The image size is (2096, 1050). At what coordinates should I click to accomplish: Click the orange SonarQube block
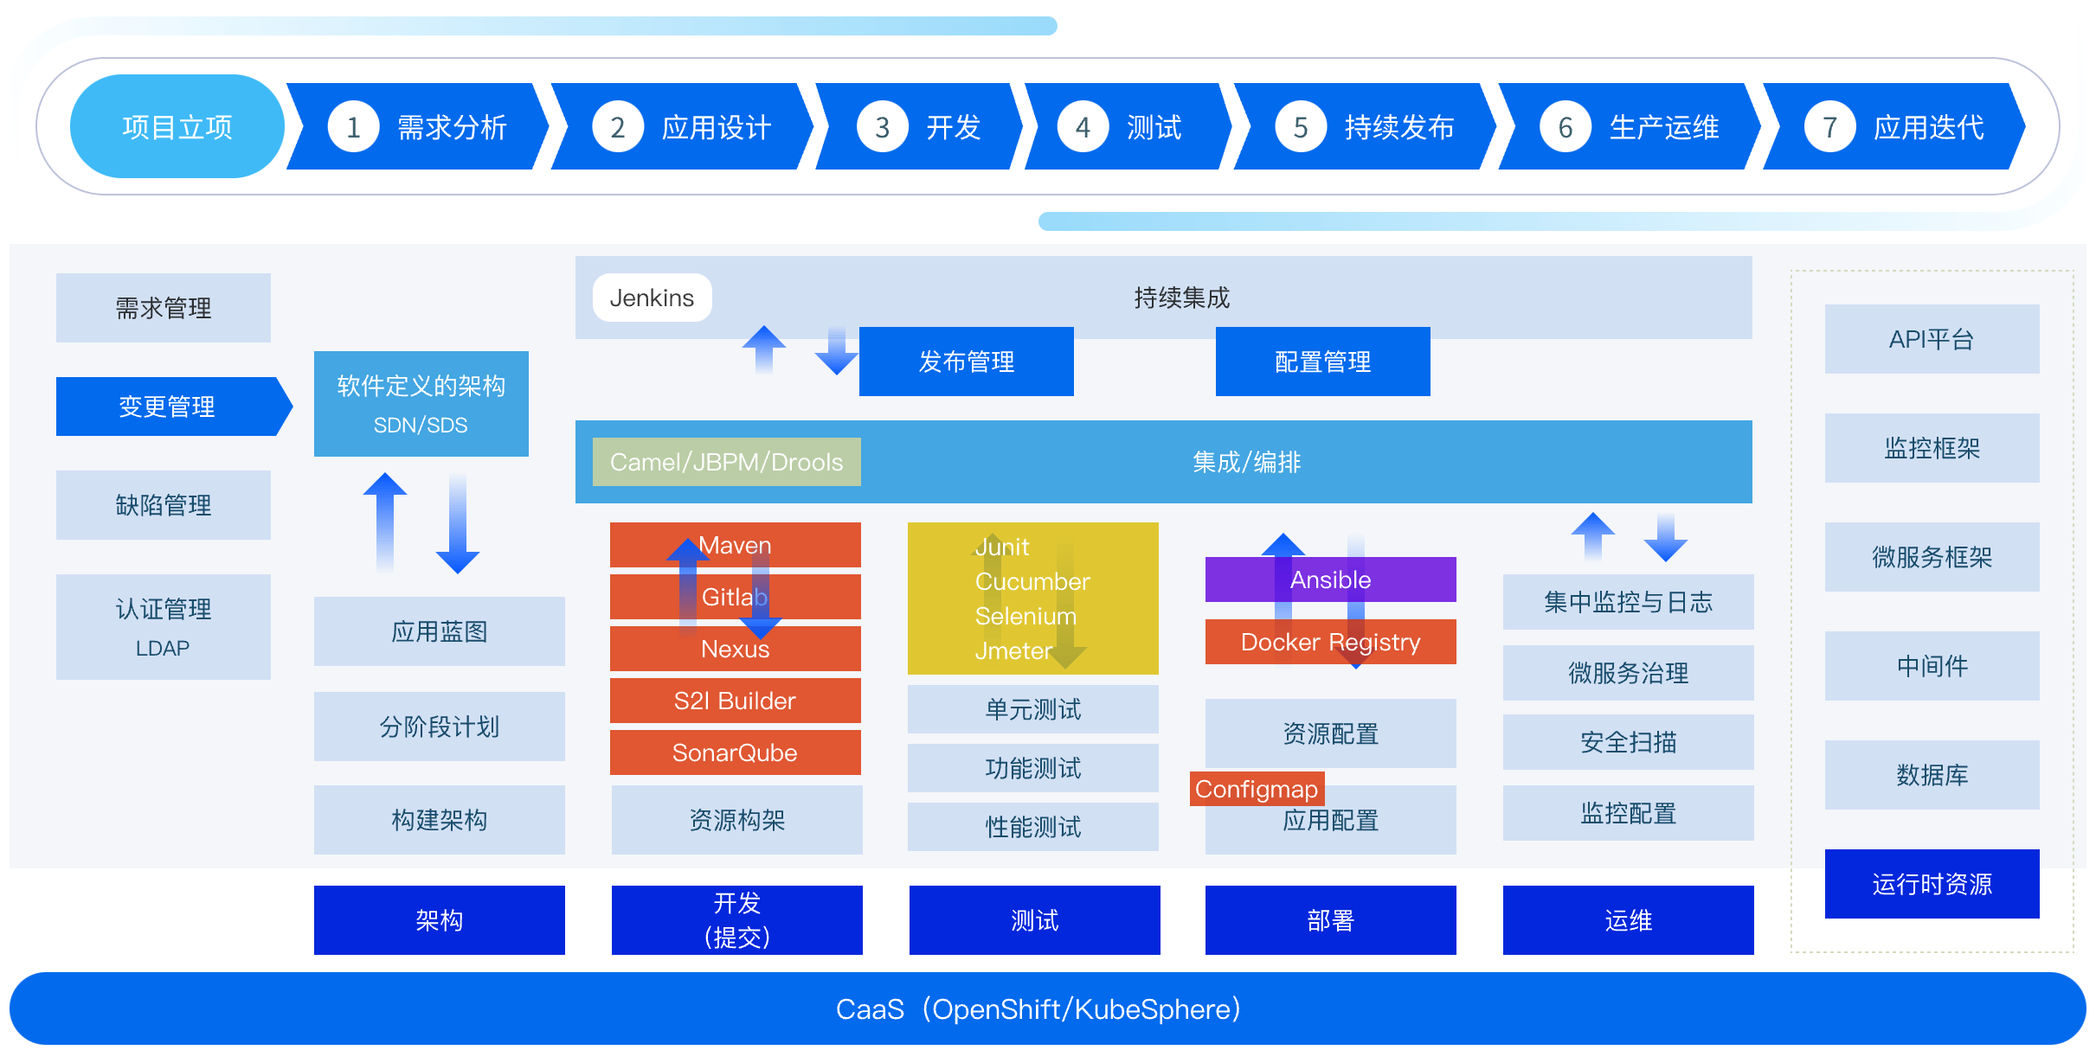(x=735, y=752)
